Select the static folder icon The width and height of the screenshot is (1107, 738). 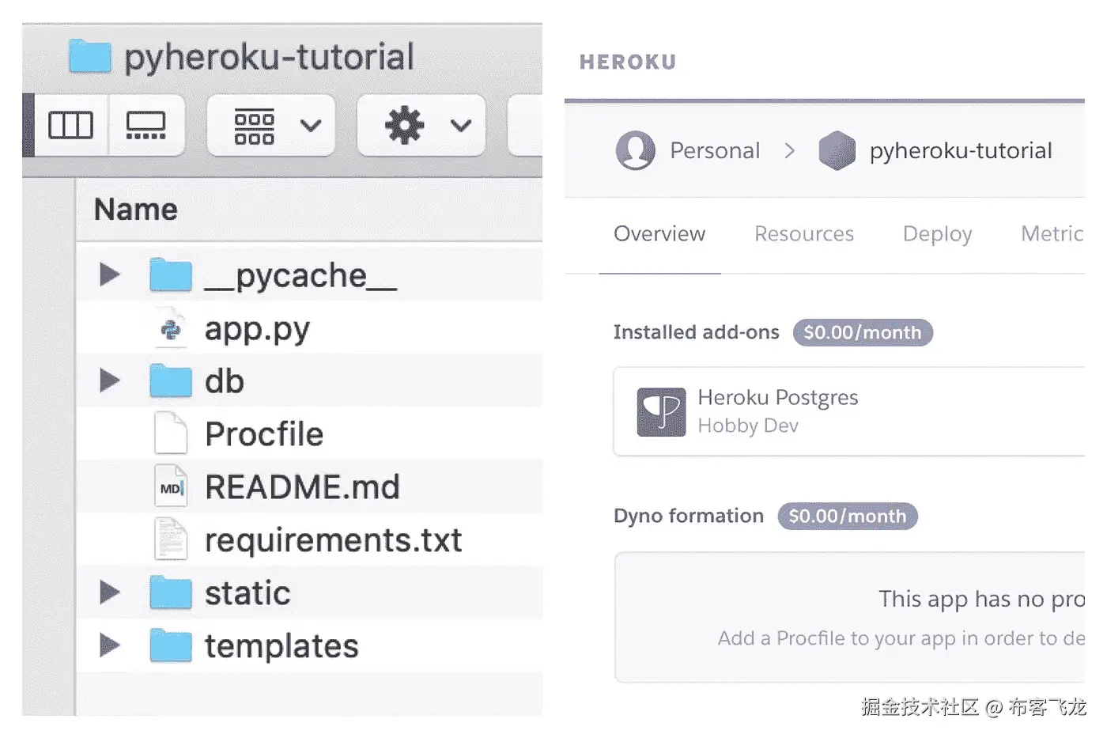tap(171, 592)
